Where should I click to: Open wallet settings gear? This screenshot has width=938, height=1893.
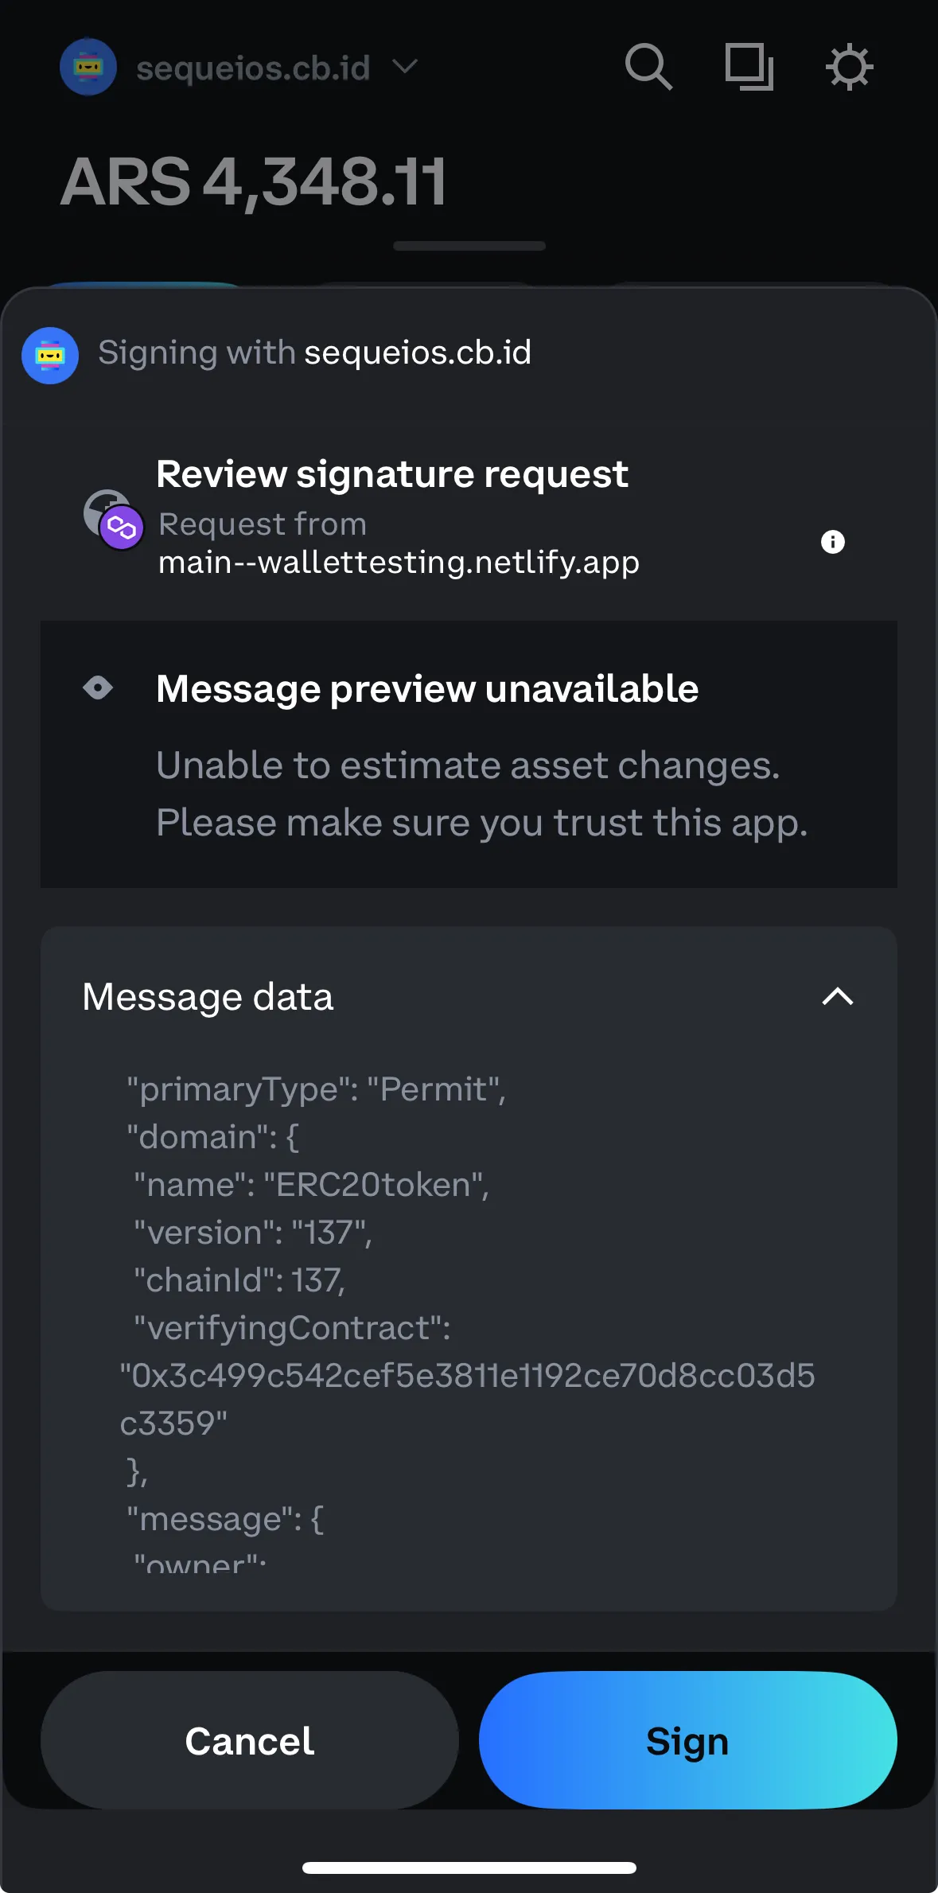848,67
